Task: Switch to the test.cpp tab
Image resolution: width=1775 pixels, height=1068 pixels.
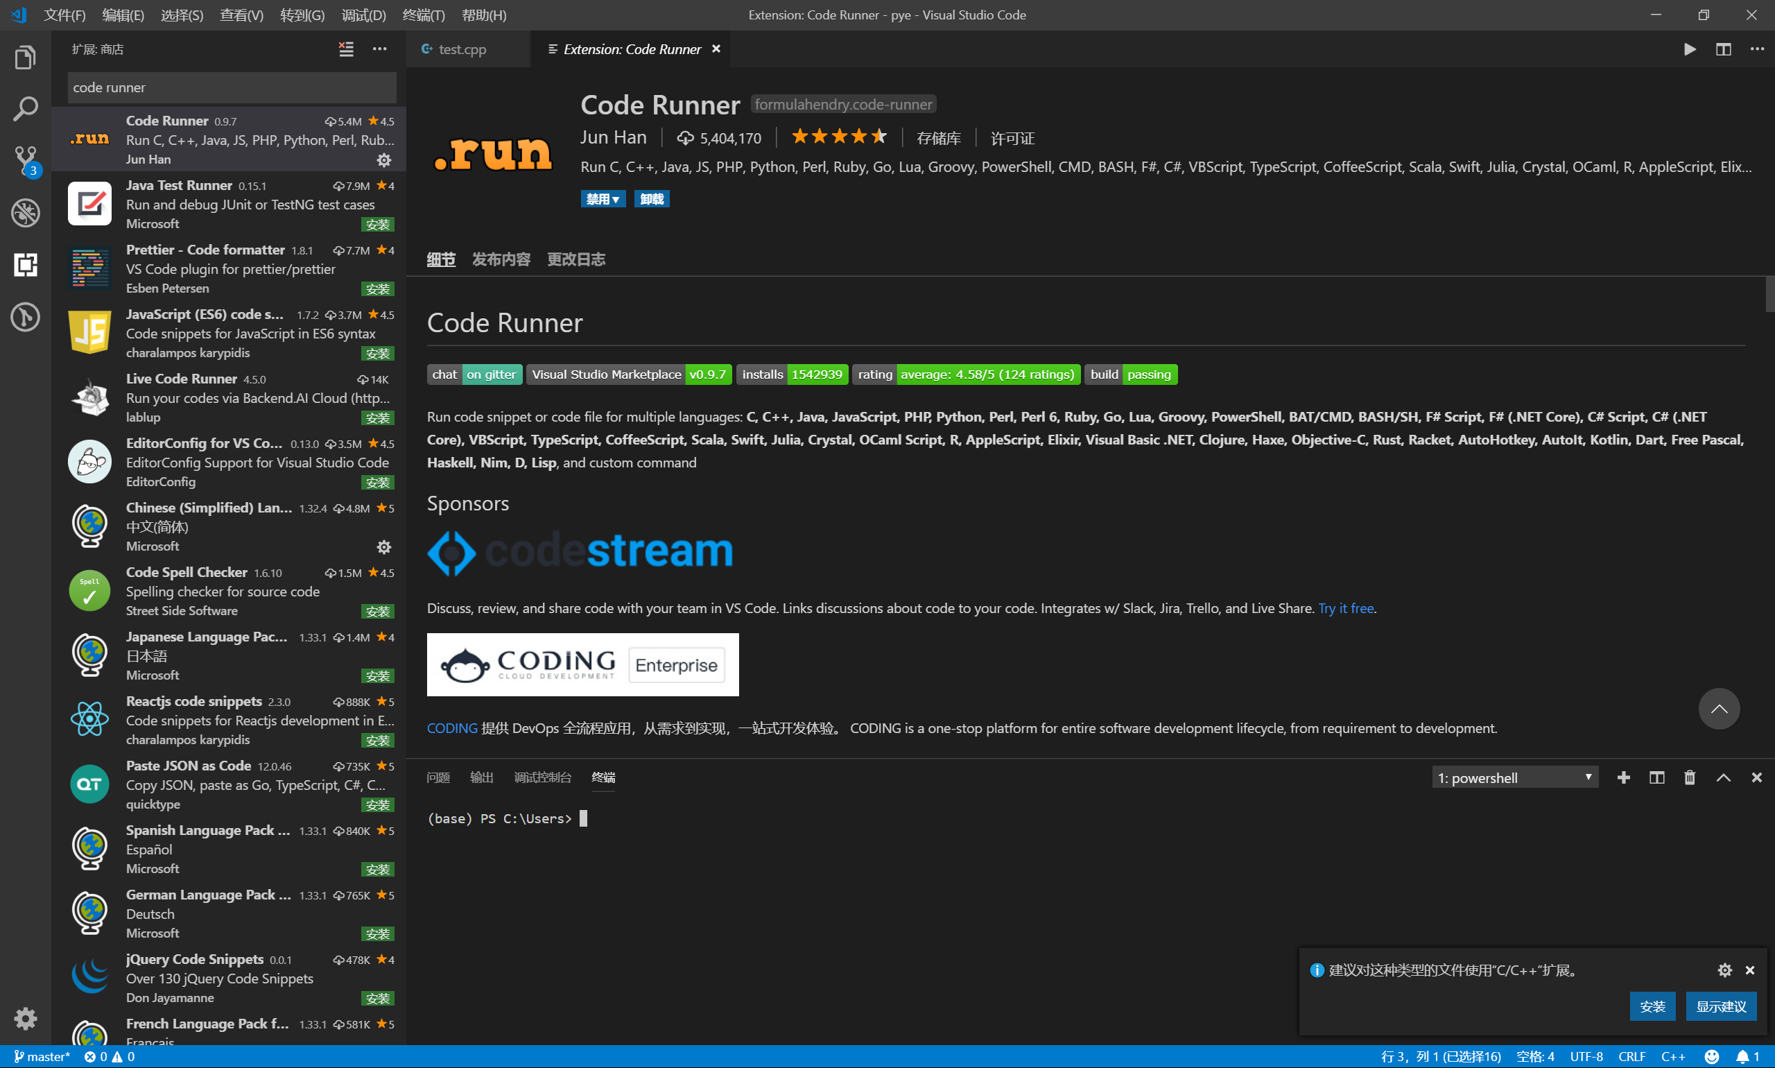Action: [x=462, y=49]
